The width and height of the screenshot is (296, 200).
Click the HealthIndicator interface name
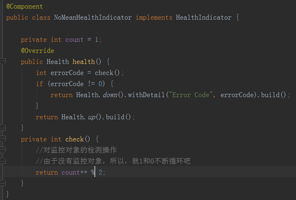point(204,18)
